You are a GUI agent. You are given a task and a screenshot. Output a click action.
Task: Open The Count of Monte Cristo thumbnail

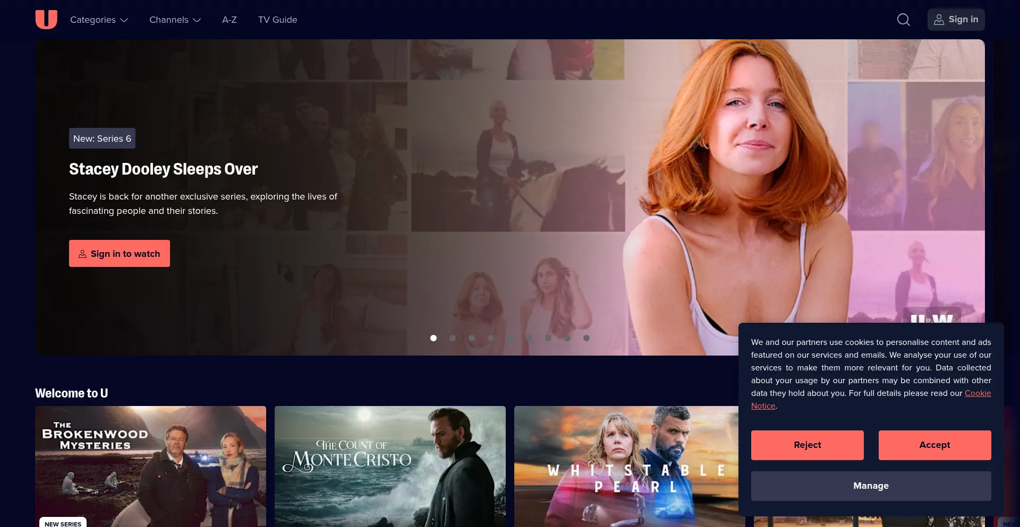390,466
